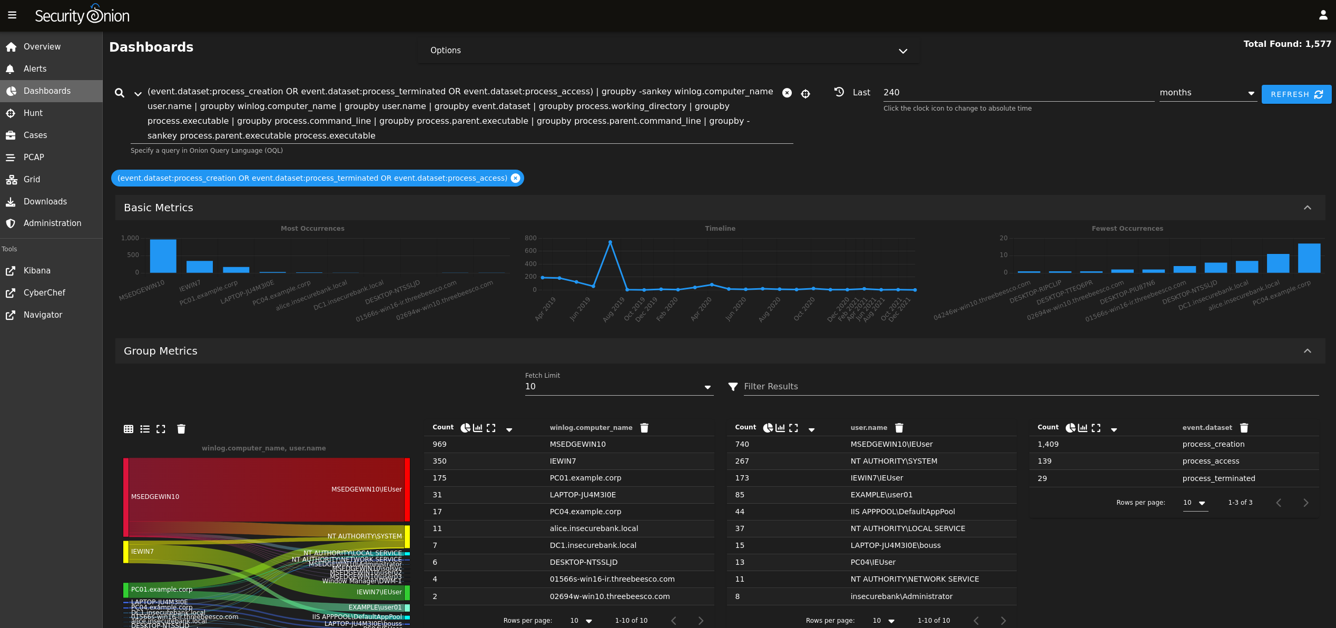Viewport: 1336px width, 628px height.
Task: Open Hunt in the sidebar
Action: 33,113
